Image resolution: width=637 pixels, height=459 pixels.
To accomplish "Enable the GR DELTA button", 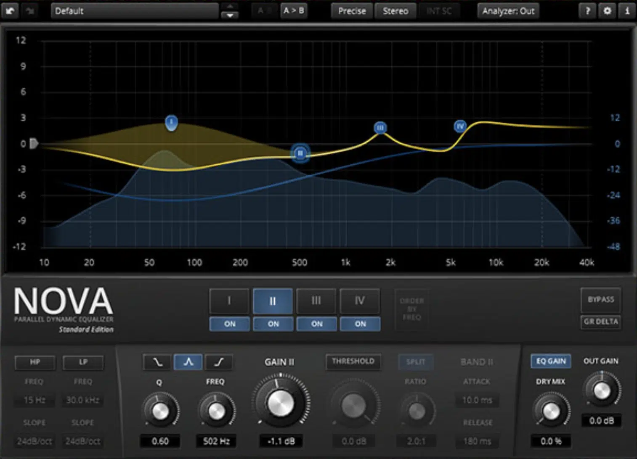I will tap(601, 322).
